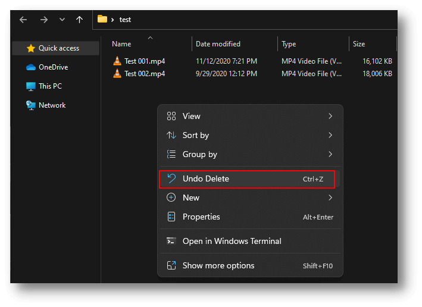Click the OneDrive cloud icon
The height and width of the screenshot is (307, 422).
(31, 67)
